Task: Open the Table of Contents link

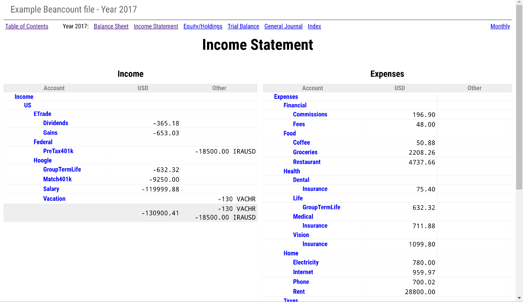Action: 27,26
